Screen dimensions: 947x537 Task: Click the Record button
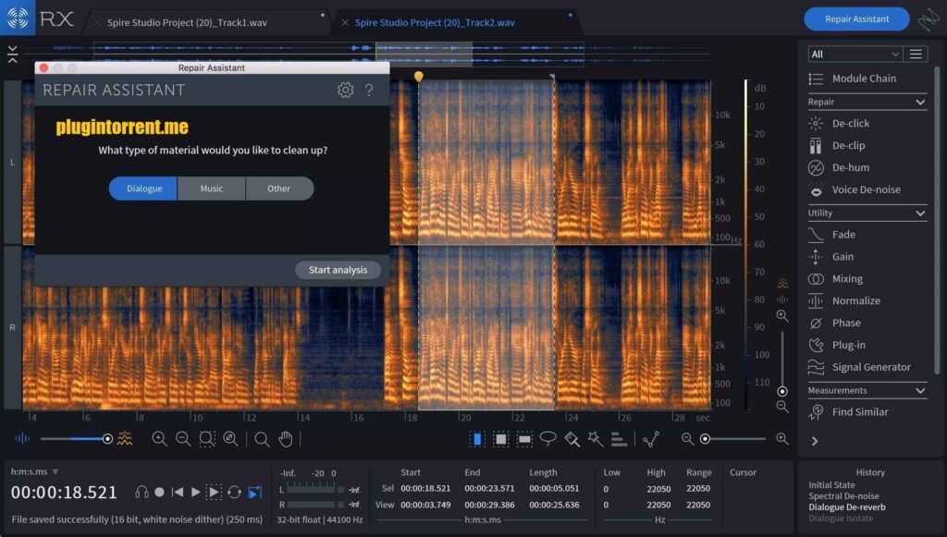tap(159, 493)
